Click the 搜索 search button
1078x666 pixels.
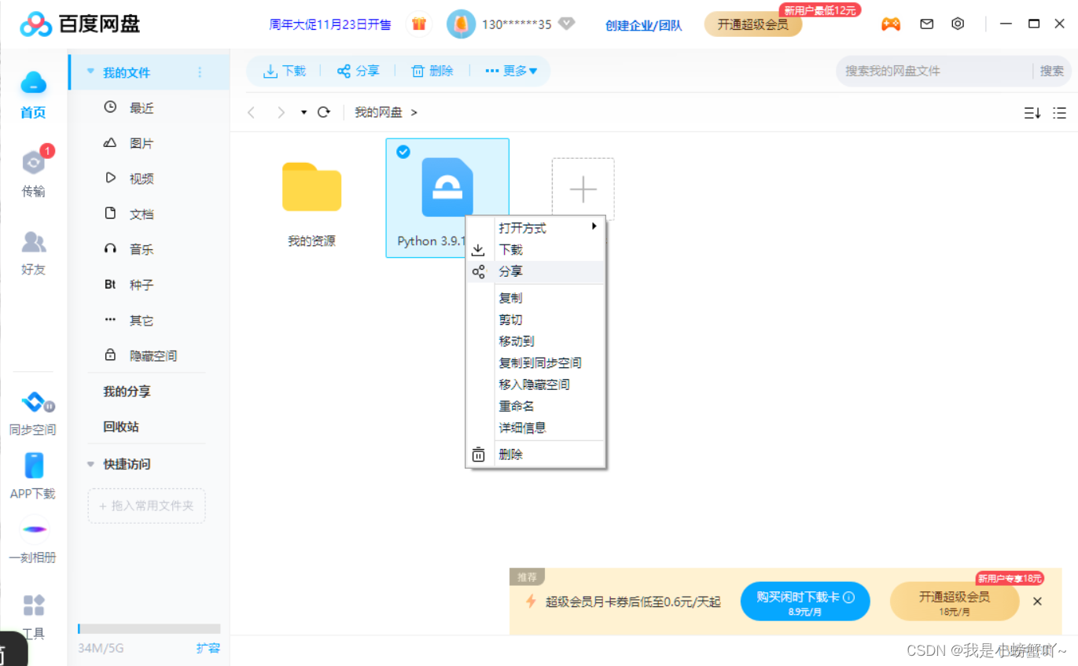pos(1051,71)
